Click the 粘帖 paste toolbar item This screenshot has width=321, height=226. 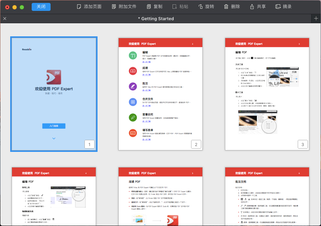pyautogui.click(x=180, y=7)
